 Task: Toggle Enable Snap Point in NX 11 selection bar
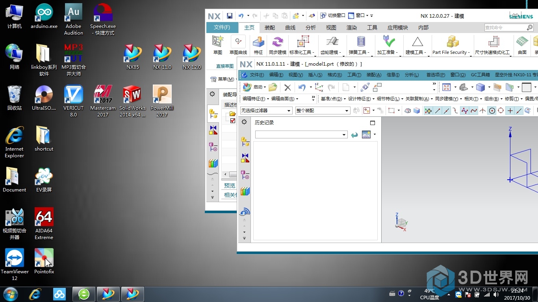428,111
